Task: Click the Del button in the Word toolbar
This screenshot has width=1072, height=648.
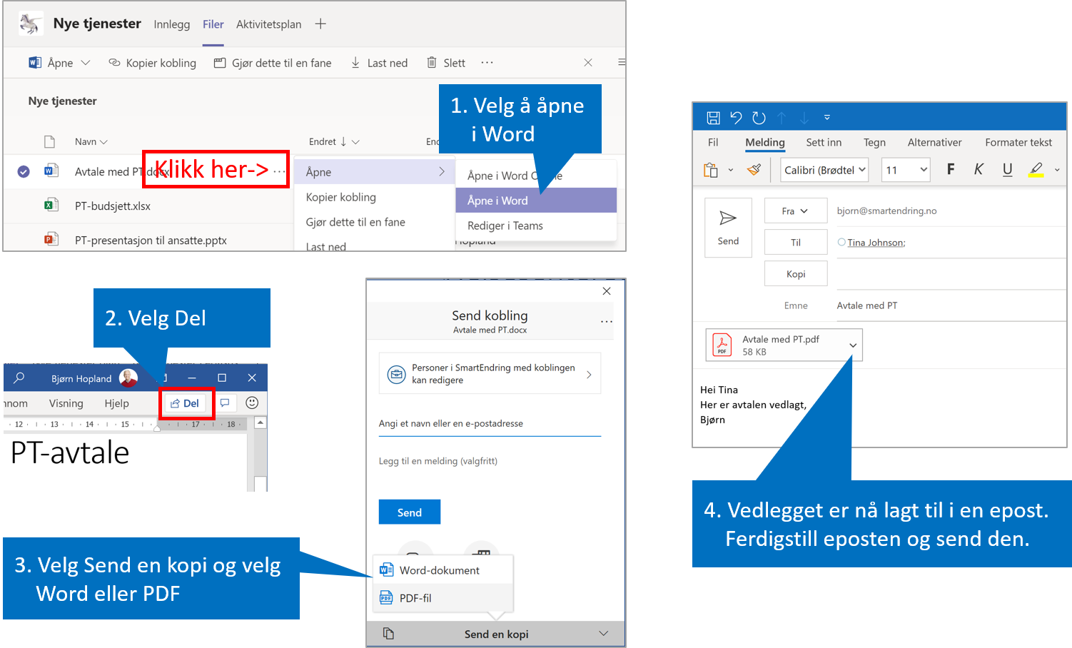Action: tap(186, 403)
